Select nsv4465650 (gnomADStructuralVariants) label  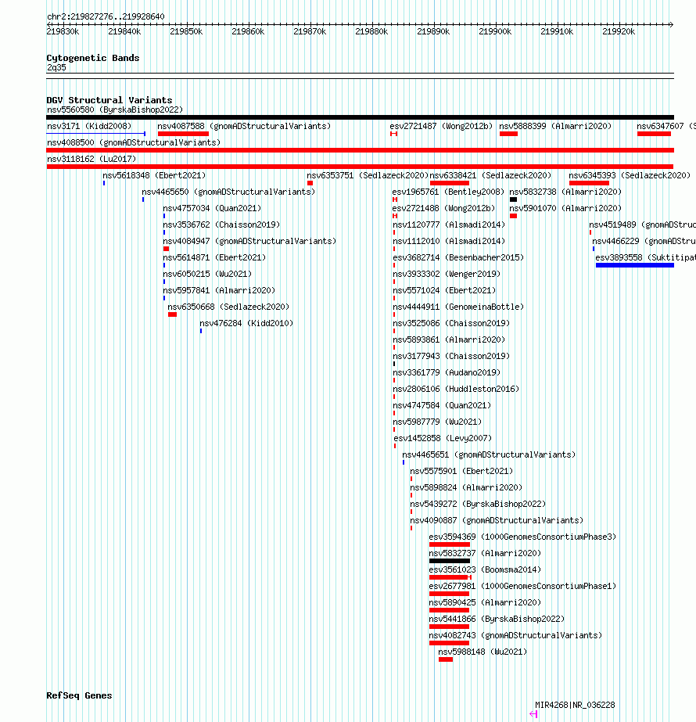pyautogui.click(x=228, y=192)
